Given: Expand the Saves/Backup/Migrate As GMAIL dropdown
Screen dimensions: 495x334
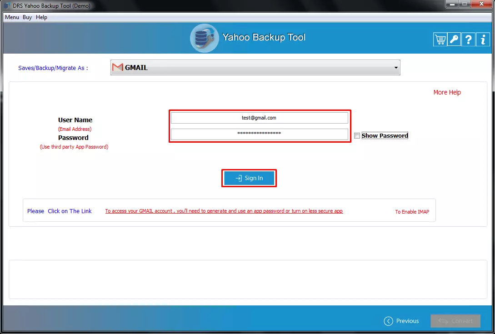Looking at the screenshot, I should 255,68.
